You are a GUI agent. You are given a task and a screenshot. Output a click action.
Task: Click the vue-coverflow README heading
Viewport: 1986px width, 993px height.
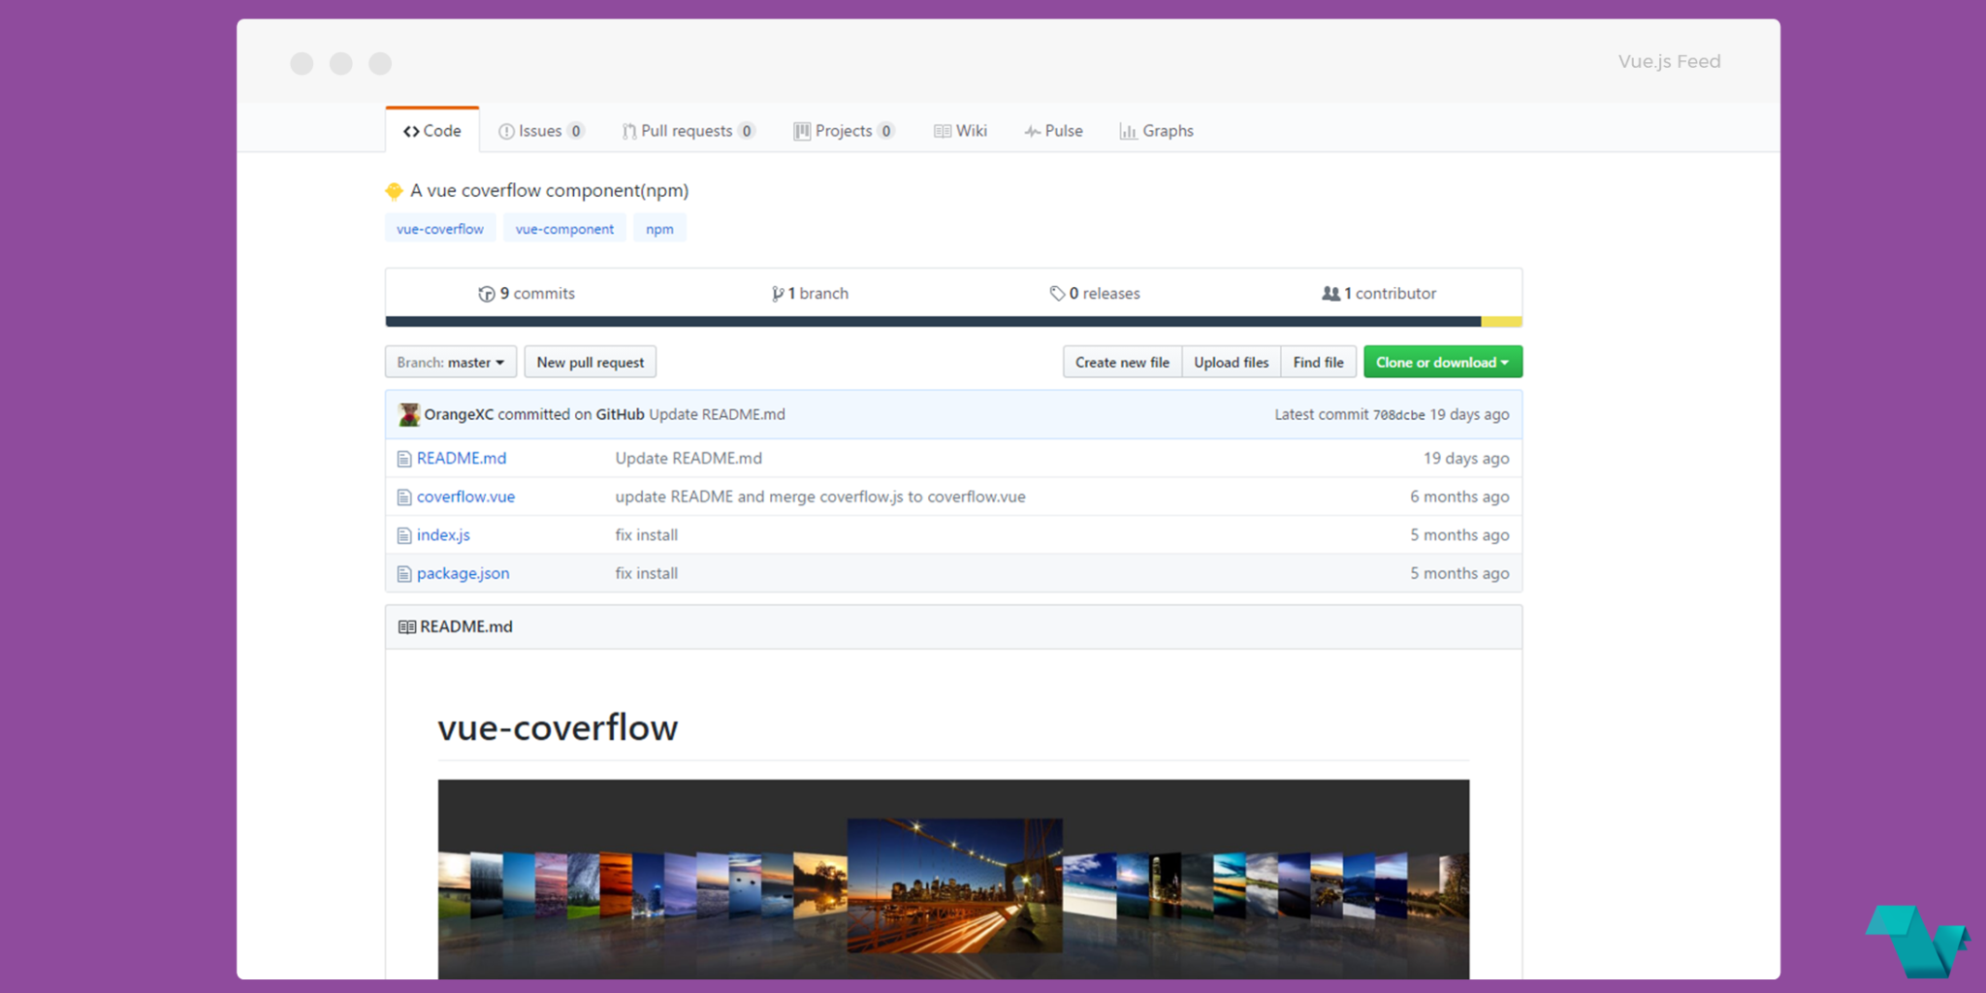[558, 727]
